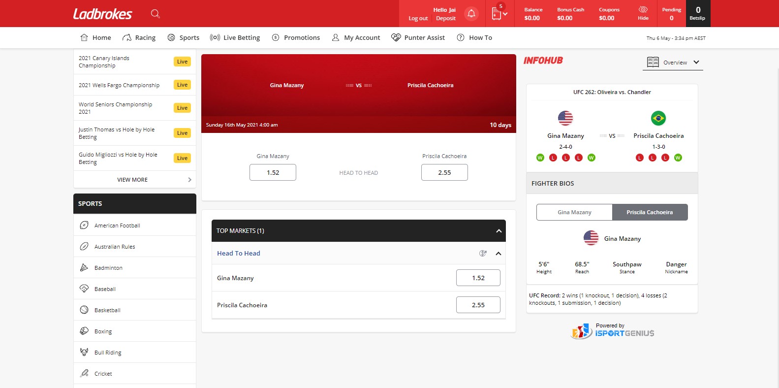Select the Cricket sport icon
This screenshot has height=388, width=779.
pyautogui.click(x=84, y=374)
